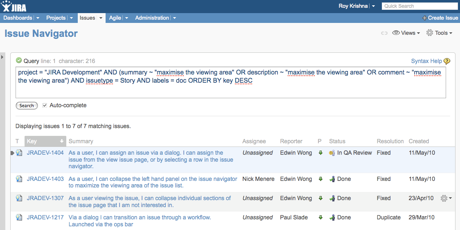Image resolution: width=460 pixels, height=230 pixels.
Task: Open issue key JRADEV-1403
Action: (45, 179)
